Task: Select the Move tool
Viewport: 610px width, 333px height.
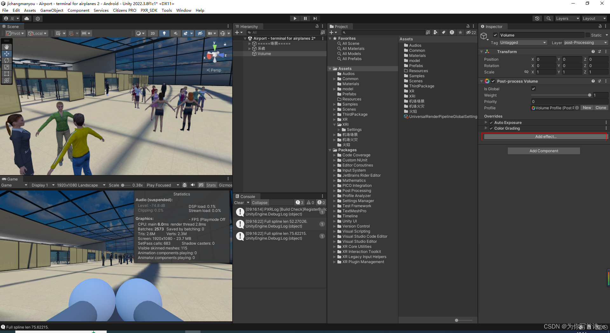Action: [7, 54]
